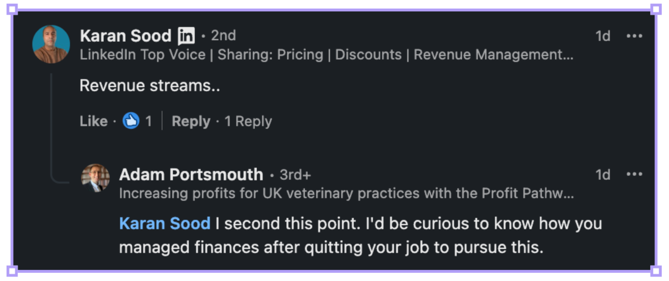The height and width of the screenshot is (281, 669).
Task: Click the LinkedIn badge beside Karan Sood
Action: (186, 36)
